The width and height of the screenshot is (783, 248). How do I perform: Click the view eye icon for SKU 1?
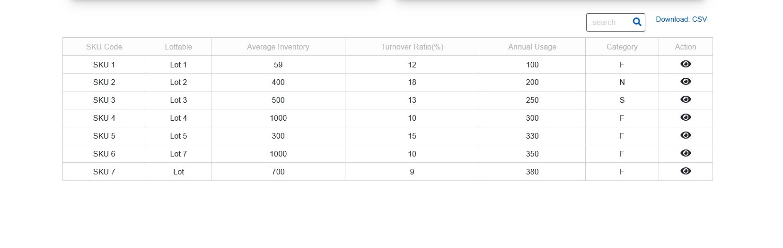click(686, 64)
